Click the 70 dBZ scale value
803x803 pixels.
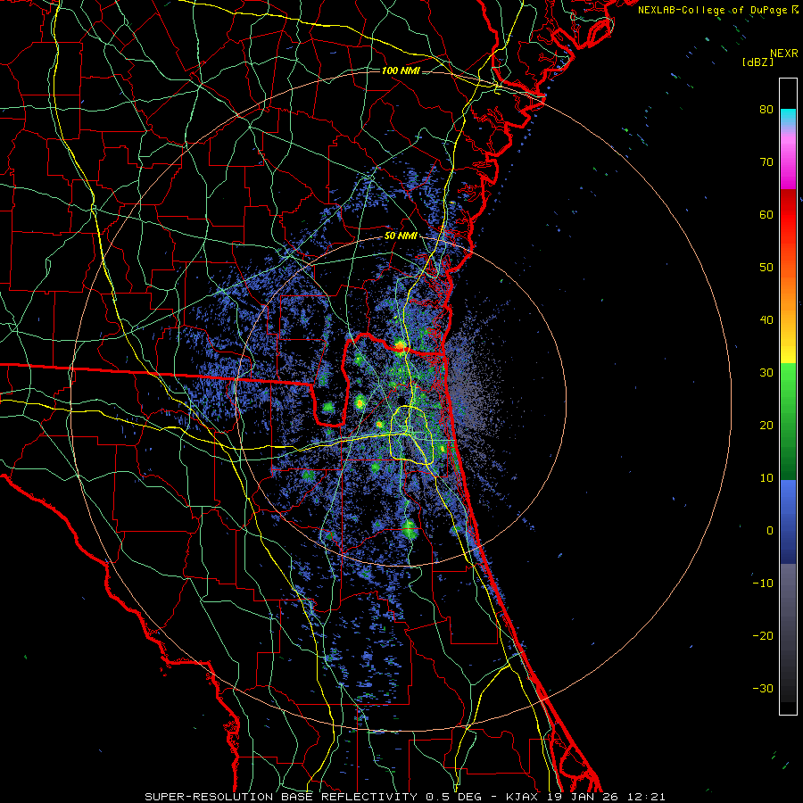(x=766, y=161)
